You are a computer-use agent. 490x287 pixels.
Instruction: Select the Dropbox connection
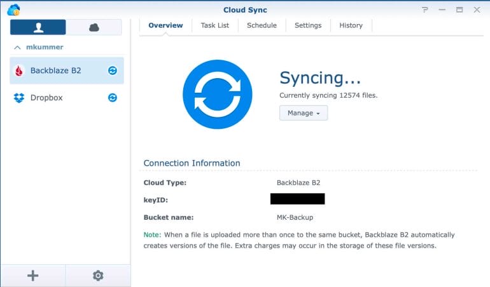point(67,98)
